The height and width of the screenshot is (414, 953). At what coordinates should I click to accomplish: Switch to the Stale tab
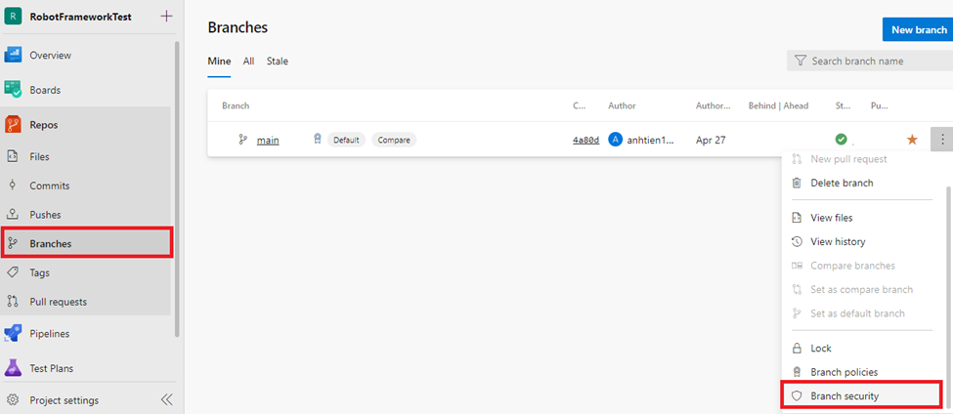(x=278, y=61)
